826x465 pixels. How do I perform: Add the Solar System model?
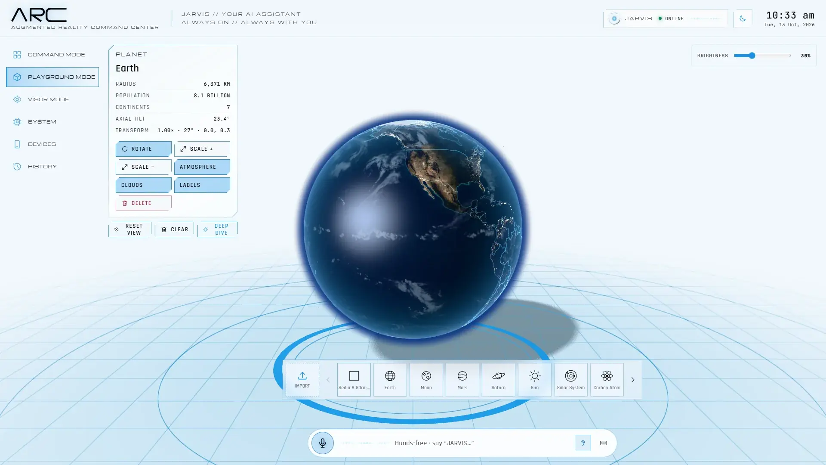(x=570, y=379)
